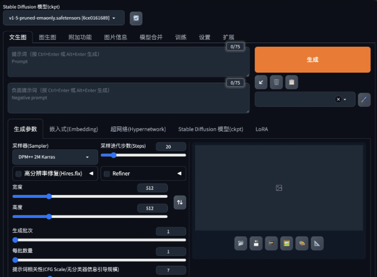Enable the Hires.fix checkbox
Screen dimensions: 377x277
18,174
